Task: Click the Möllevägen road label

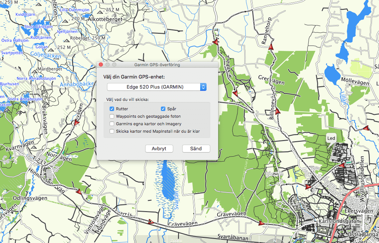Action: click(x=355, y=81)
